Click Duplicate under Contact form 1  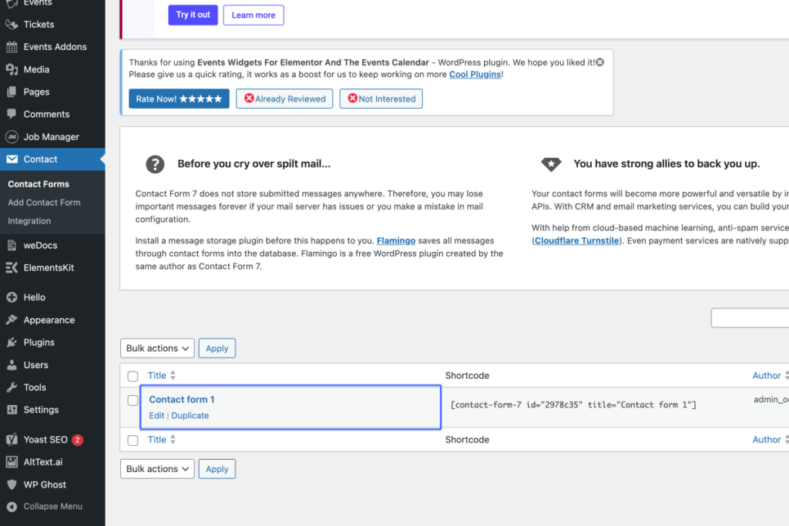coord(190,415)
